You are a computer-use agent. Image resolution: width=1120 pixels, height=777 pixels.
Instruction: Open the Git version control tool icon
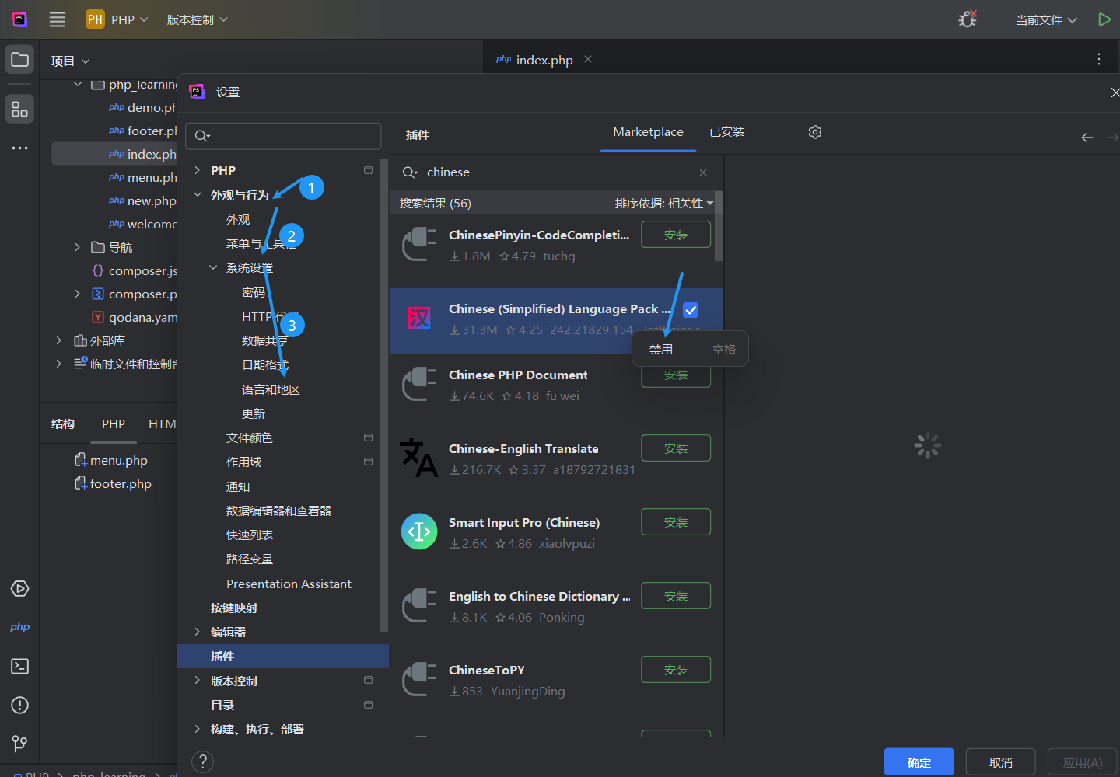tap(20, 744)
